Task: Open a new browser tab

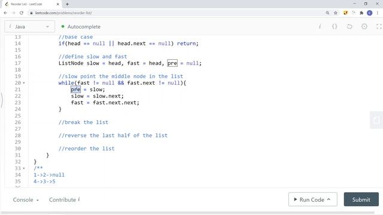Action: (x=67, y=4)
